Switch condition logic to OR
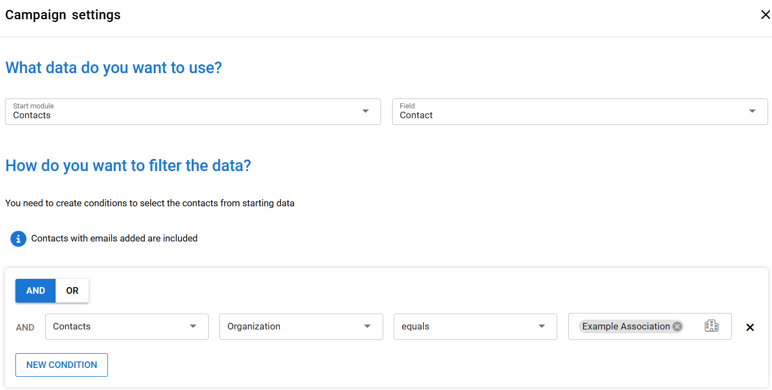Viewport: 772px width, 390px height. 72,290
